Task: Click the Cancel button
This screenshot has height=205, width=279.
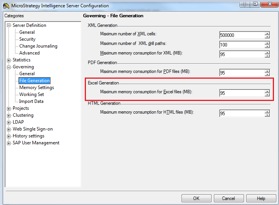Action: (x=229, y=198)
